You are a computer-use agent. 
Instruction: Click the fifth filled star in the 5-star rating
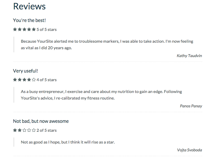click(34, 29)
